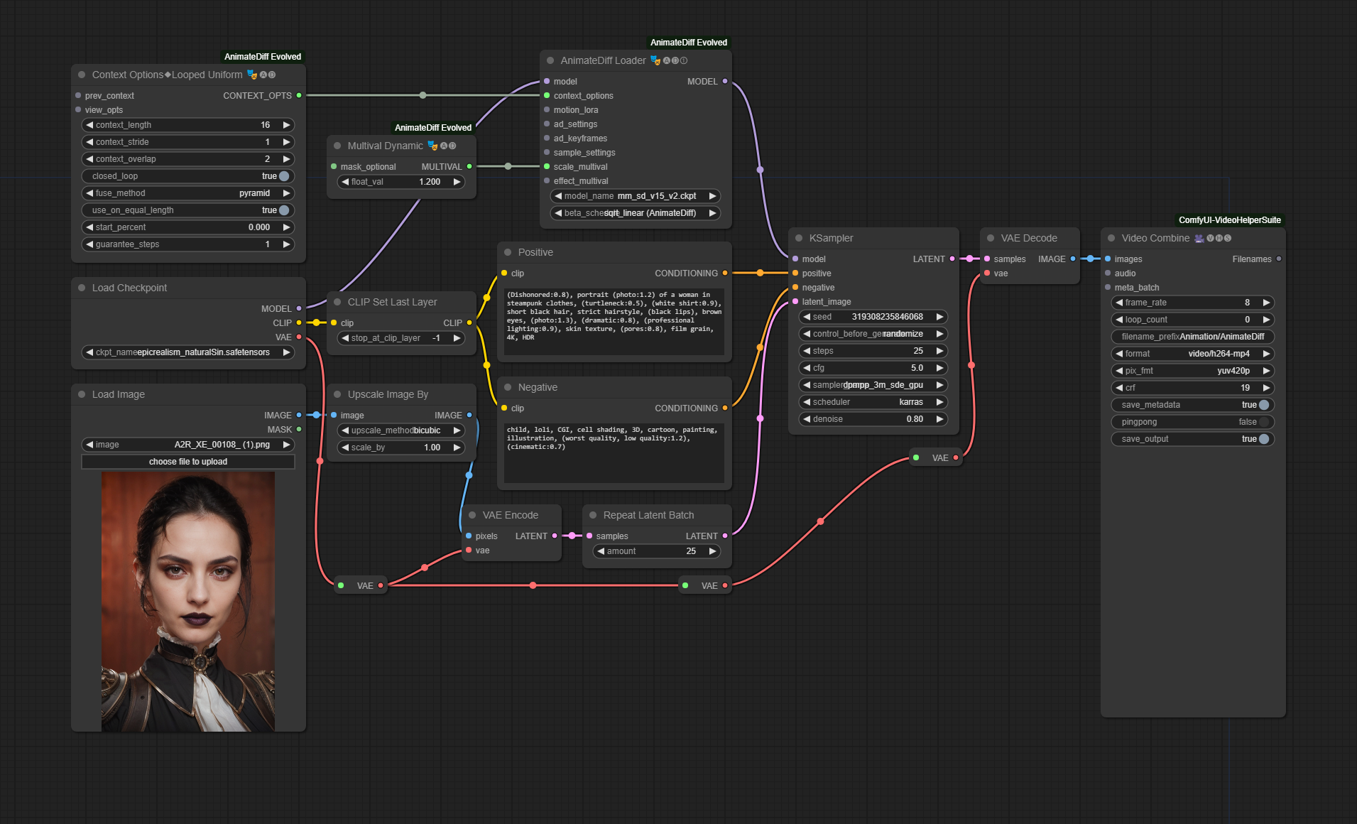
Task: Increase context_length with its right arrow
Action: click(x=286, y=125)
